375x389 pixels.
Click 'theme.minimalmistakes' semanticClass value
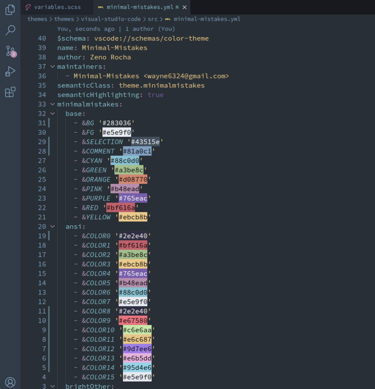coord(162,86)
